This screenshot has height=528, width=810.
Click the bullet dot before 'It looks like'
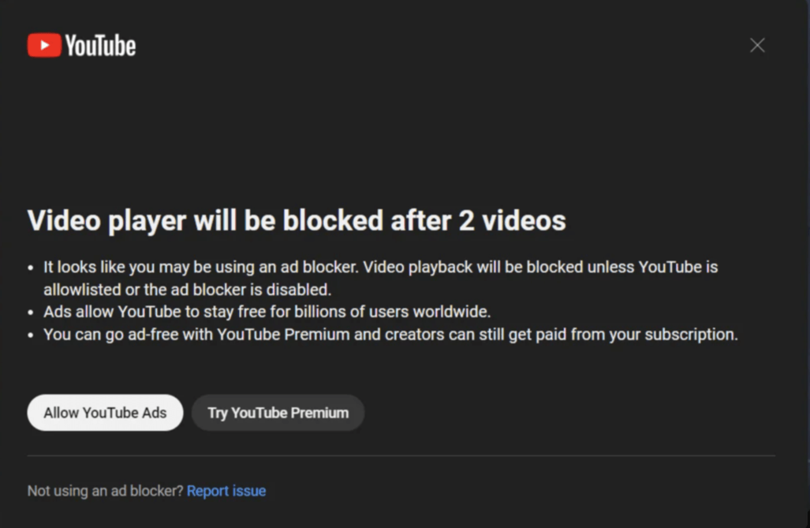coord(31,268)
